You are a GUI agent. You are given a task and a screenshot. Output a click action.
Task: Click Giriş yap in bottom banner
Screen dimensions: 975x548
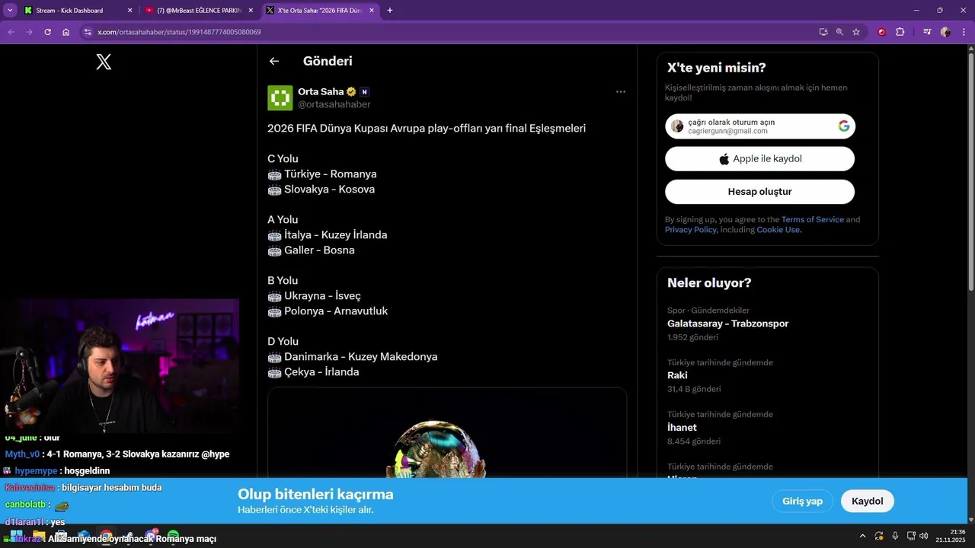pos(802,501)
